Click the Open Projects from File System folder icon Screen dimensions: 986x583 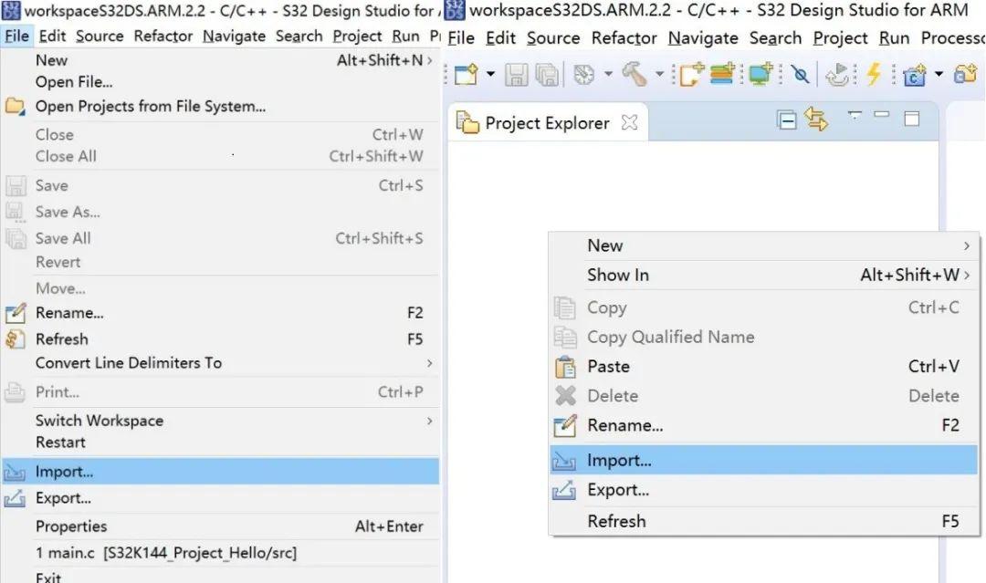(x=15, y=106)
